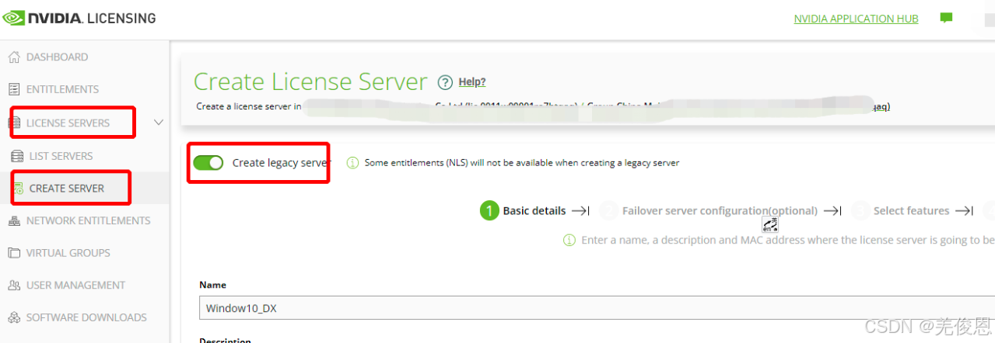Click the step 1 green circle
The height and width of the screenshot is (343, 995).
pyautogui.click(x=489, y=210)
